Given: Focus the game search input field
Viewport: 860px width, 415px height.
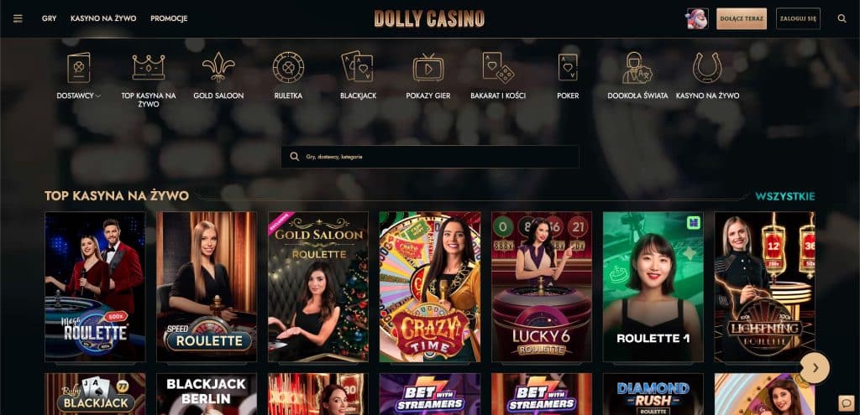Looking at the screenshot, I should coord(430,157).
